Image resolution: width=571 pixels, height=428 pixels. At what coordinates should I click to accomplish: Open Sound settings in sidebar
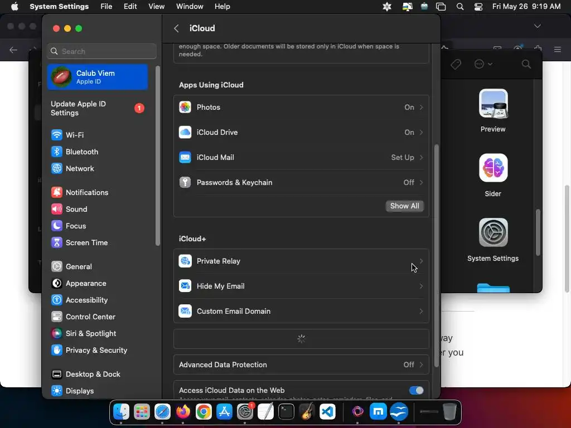click(x=98, y=210)
